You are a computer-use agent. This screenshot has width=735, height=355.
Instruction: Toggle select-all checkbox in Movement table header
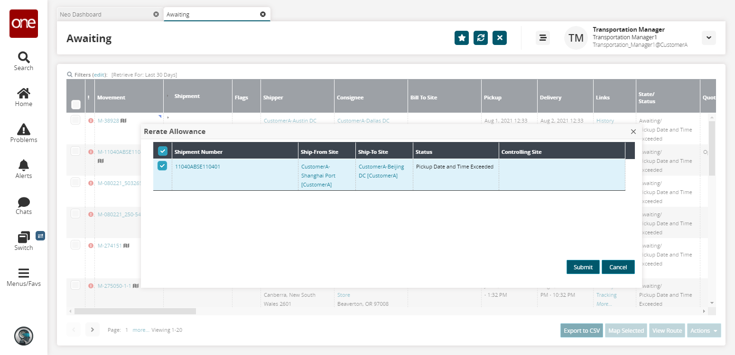click(75, 105)
